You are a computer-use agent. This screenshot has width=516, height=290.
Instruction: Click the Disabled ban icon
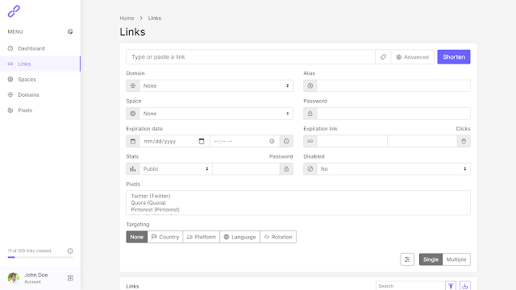pos(310,168)
